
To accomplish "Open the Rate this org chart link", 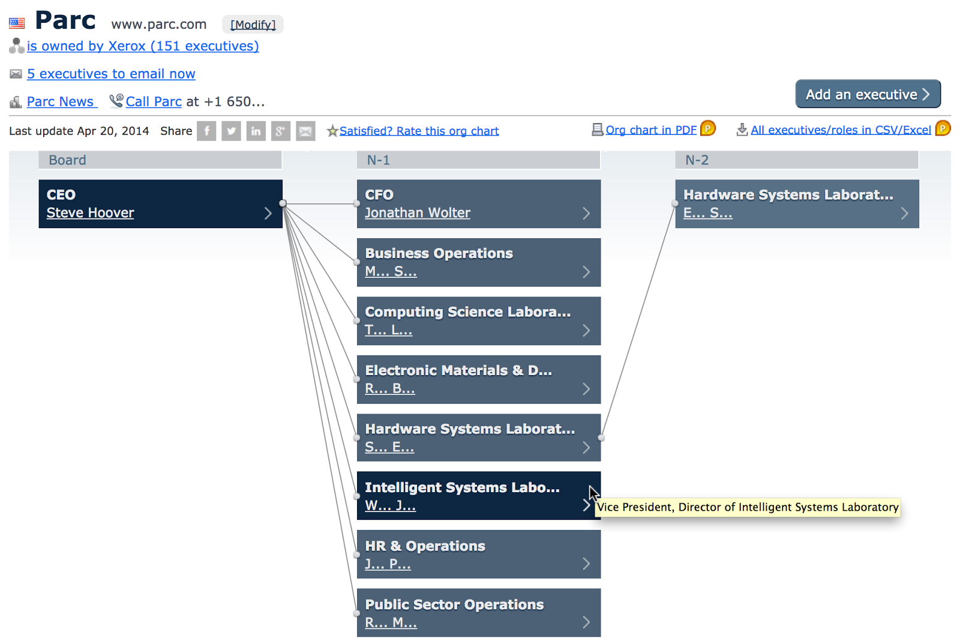I will (419, 131).
